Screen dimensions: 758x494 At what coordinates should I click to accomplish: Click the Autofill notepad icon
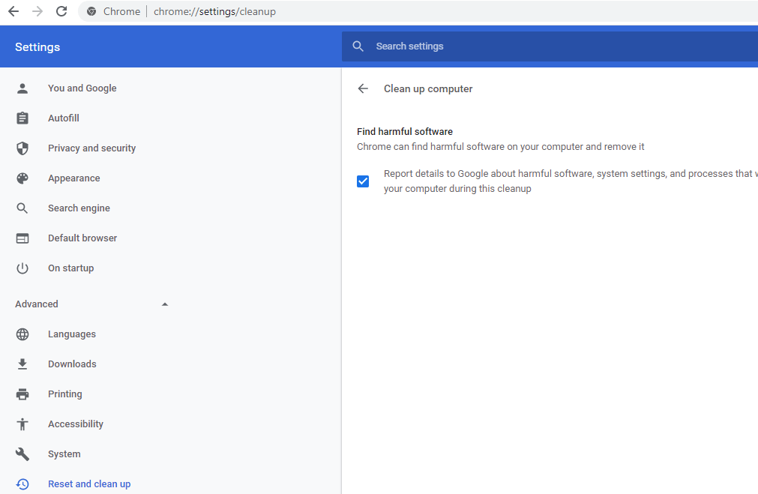click(x=22, y=118)
